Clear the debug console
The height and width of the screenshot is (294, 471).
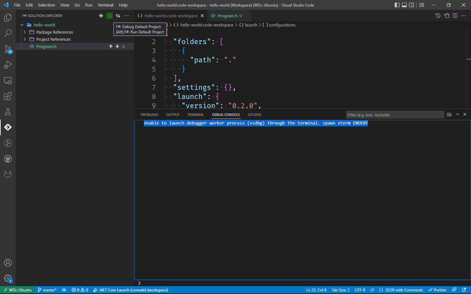click(449, 115)
